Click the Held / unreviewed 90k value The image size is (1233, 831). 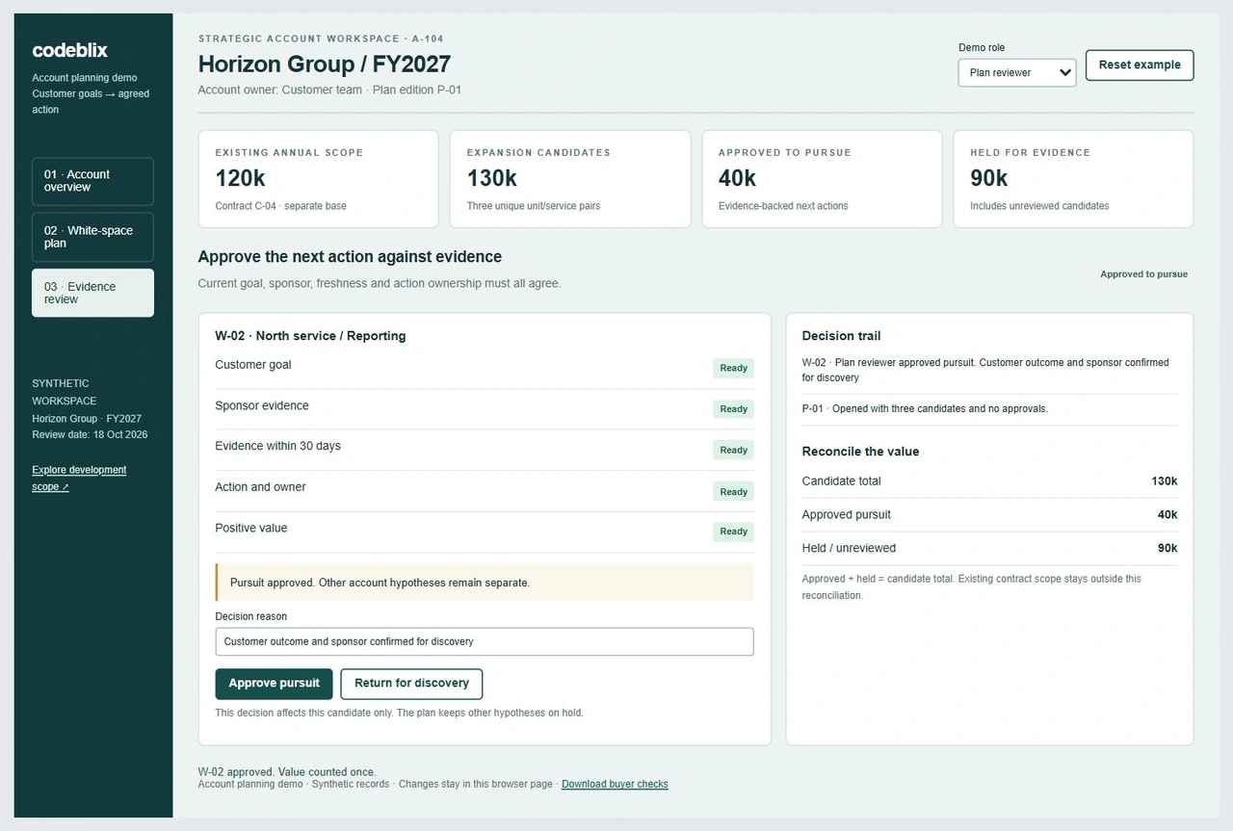click(1167, 549)
